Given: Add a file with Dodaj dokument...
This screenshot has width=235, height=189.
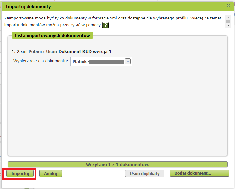Looking at the screenshot, I should 199,173.
